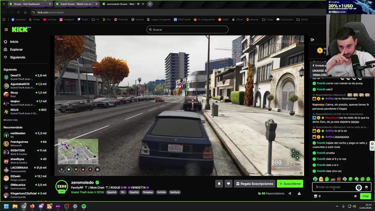Share the stream via share icon

point(290,193)
